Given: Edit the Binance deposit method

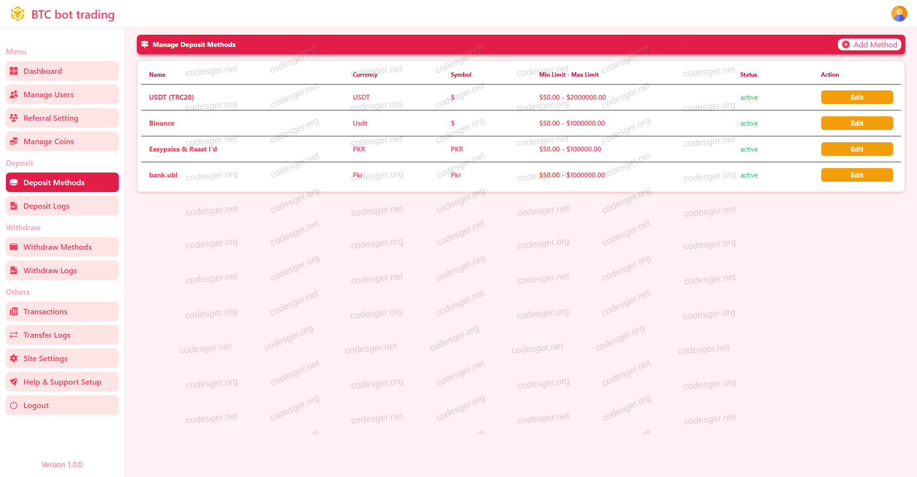Looking at the screenshot, I should click(x=856, y=124).
